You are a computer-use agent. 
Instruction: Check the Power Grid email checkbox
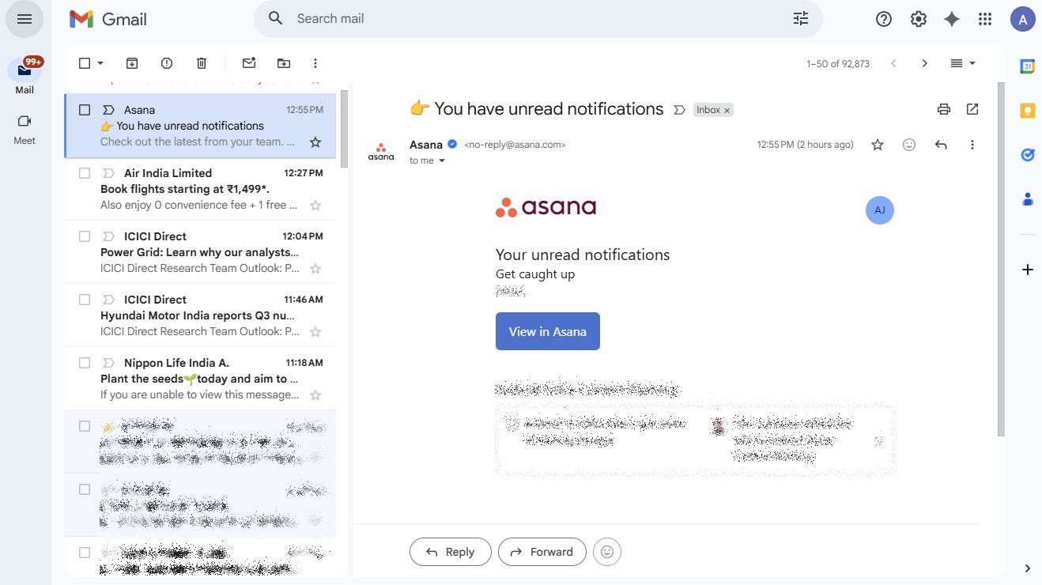[85, 236]
